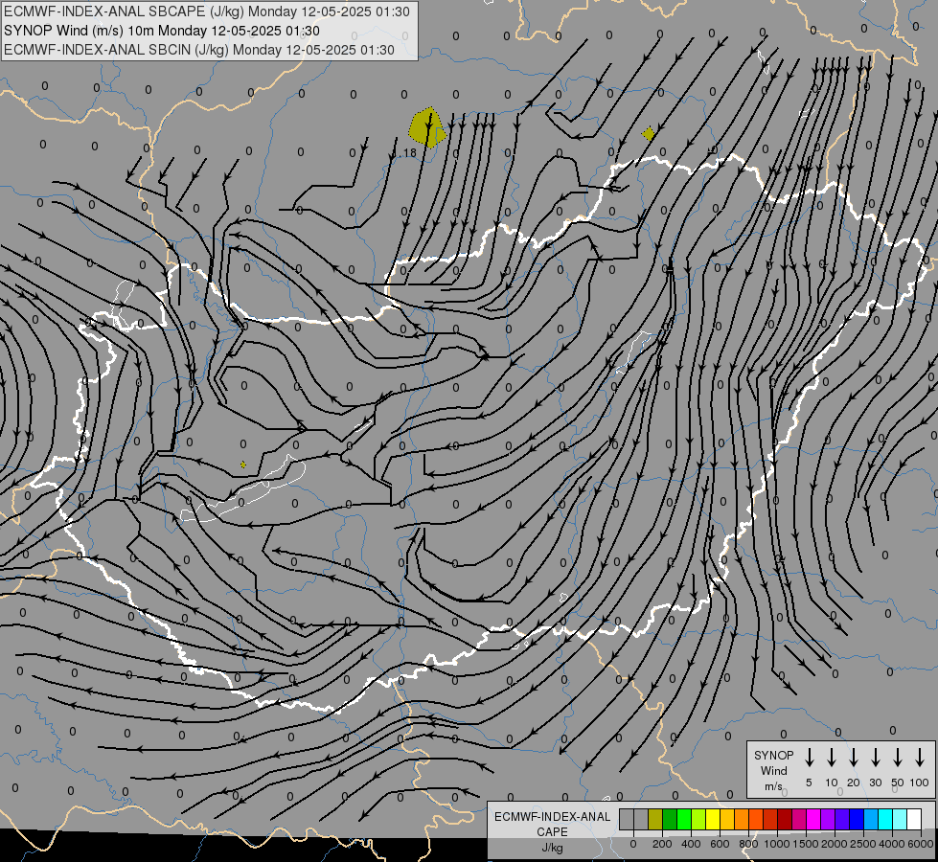Click the 6000 tick label on CAPE scale
This screenshot has width=938, height=862.
[x=921, y=844]
